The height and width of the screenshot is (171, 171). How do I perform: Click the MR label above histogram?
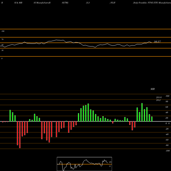point(153,89)
